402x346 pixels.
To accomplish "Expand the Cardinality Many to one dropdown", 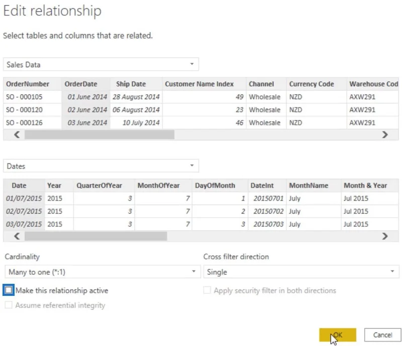I will (103, 271).
